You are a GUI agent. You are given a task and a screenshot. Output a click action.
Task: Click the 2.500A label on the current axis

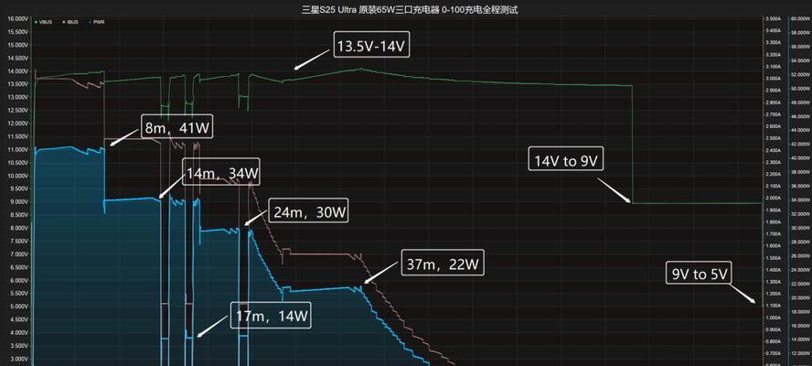tap(775, 138)
